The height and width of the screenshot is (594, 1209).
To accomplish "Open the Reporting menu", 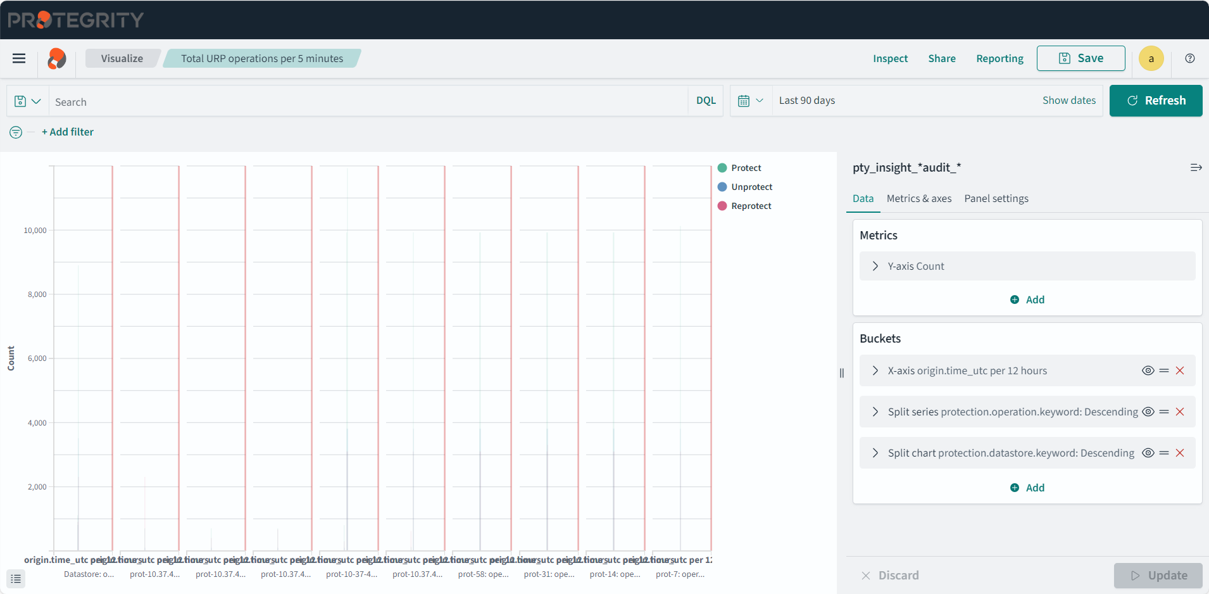I will coord(999,58).
